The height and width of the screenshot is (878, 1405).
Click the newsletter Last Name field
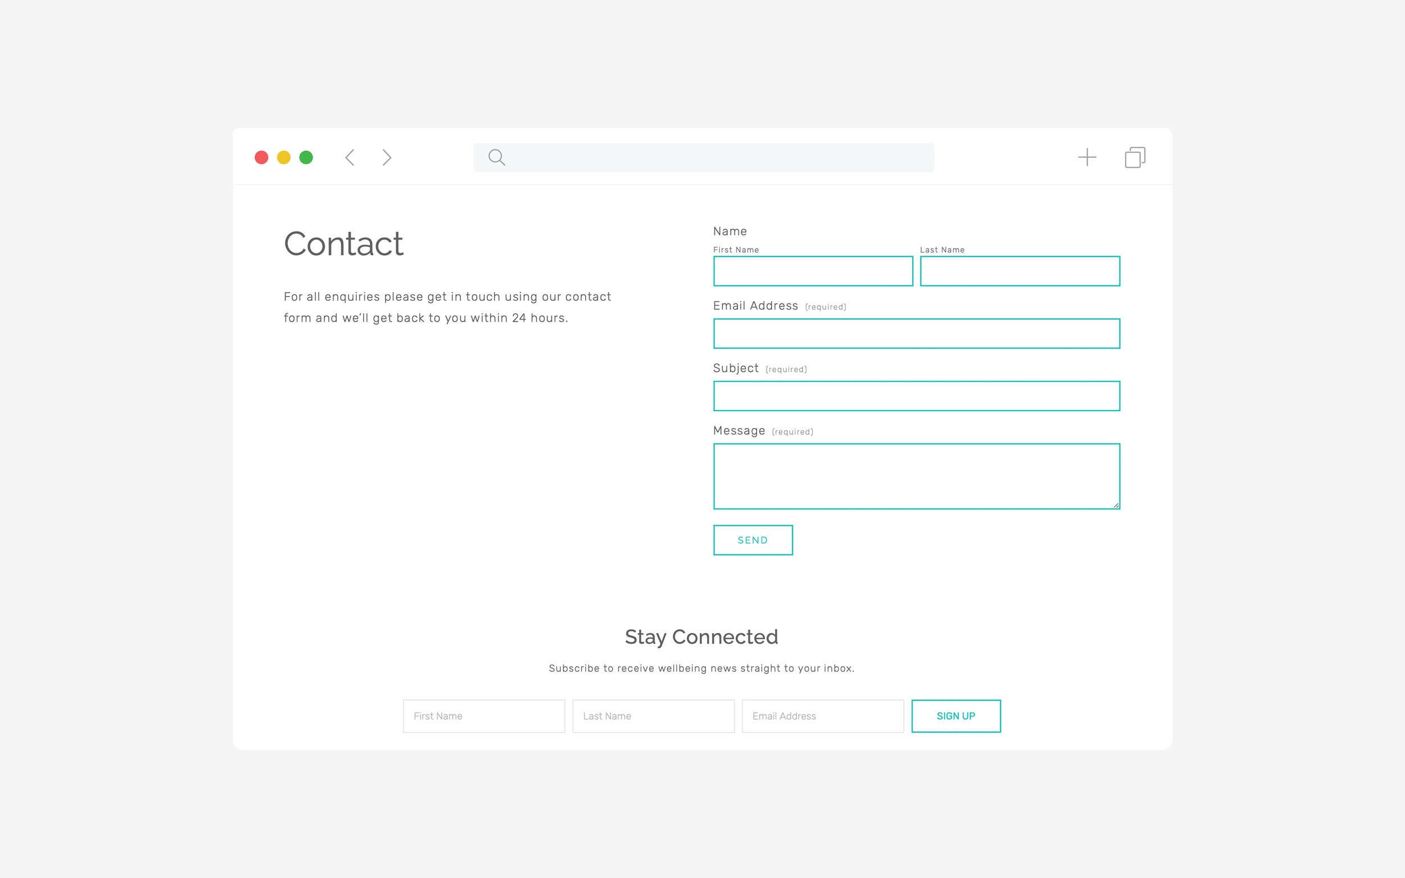pyautogui.click(x=652, y=716)
